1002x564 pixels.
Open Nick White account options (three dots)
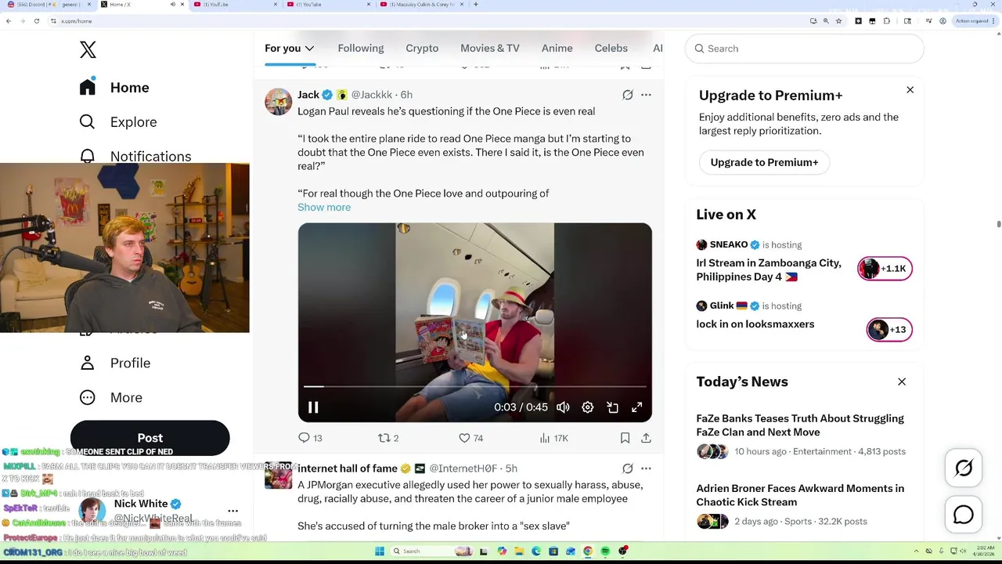click(x=232, y=511)
